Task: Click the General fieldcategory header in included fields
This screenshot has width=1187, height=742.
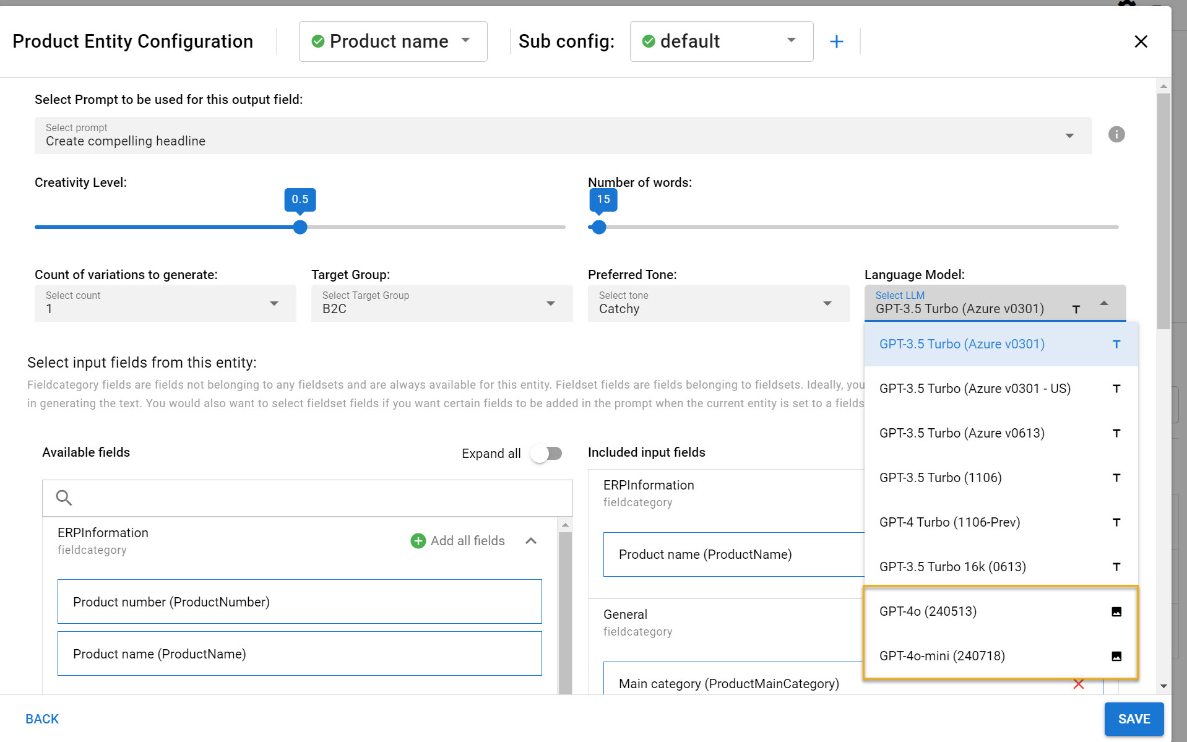Action: pos(637,622)
